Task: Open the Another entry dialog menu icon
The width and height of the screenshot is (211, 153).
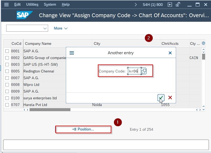Action: 72,53
